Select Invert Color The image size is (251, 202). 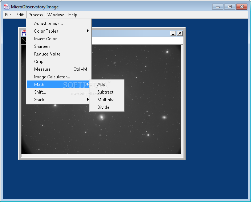pyautogui.click(x=58, y=39)
